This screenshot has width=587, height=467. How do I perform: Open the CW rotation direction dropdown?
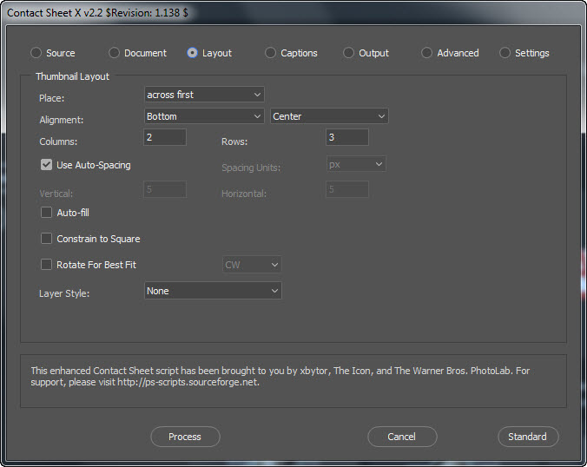pyautogui.click(x=252, y=265)
